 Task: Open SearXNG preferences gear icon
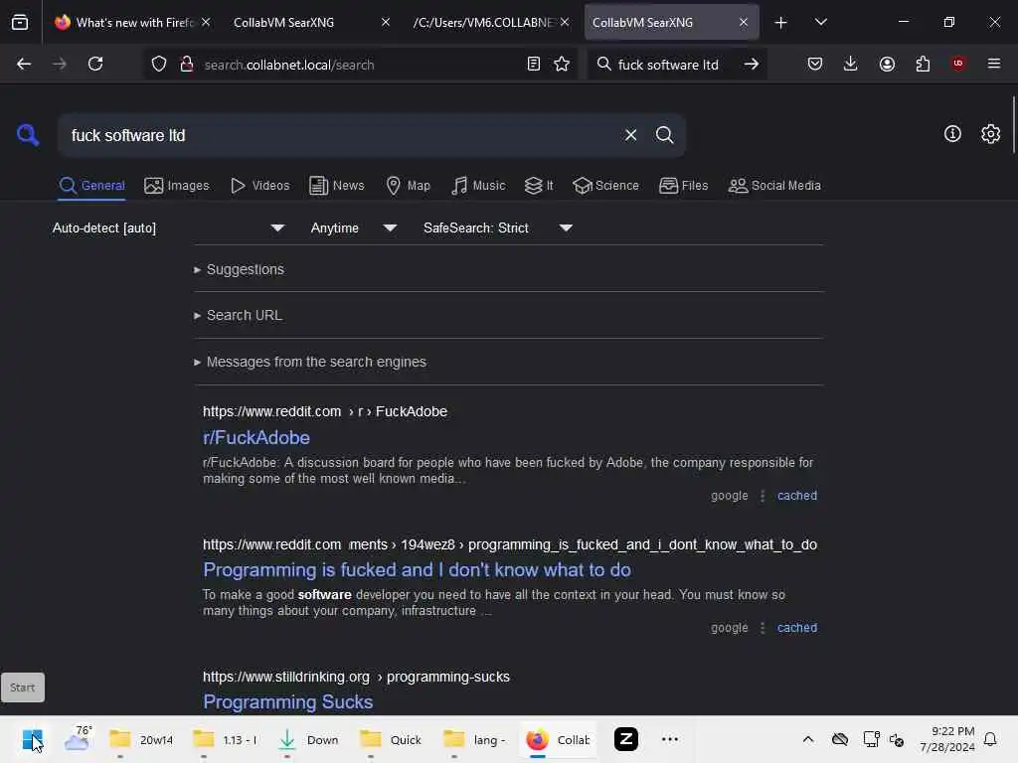[991, 134]
